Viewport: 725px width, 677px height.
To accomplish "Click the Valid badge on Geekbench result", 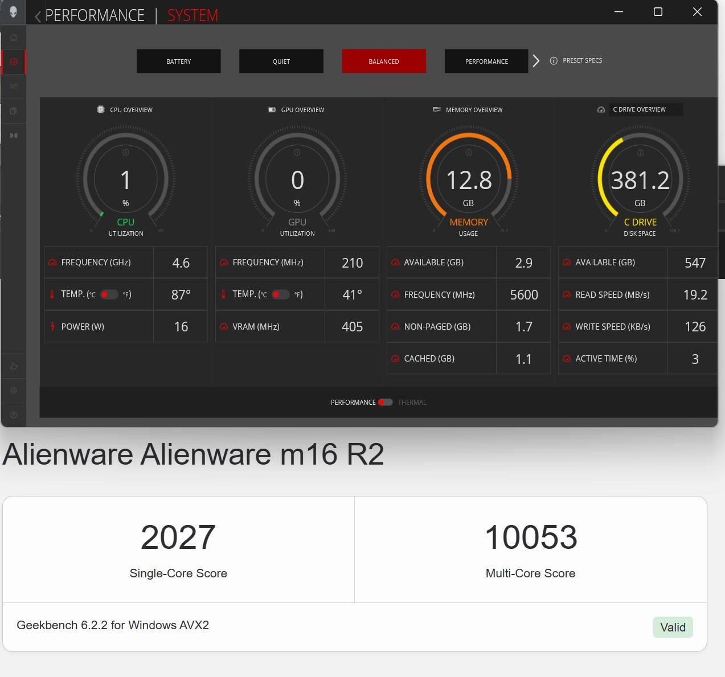I will pos(673,627).
